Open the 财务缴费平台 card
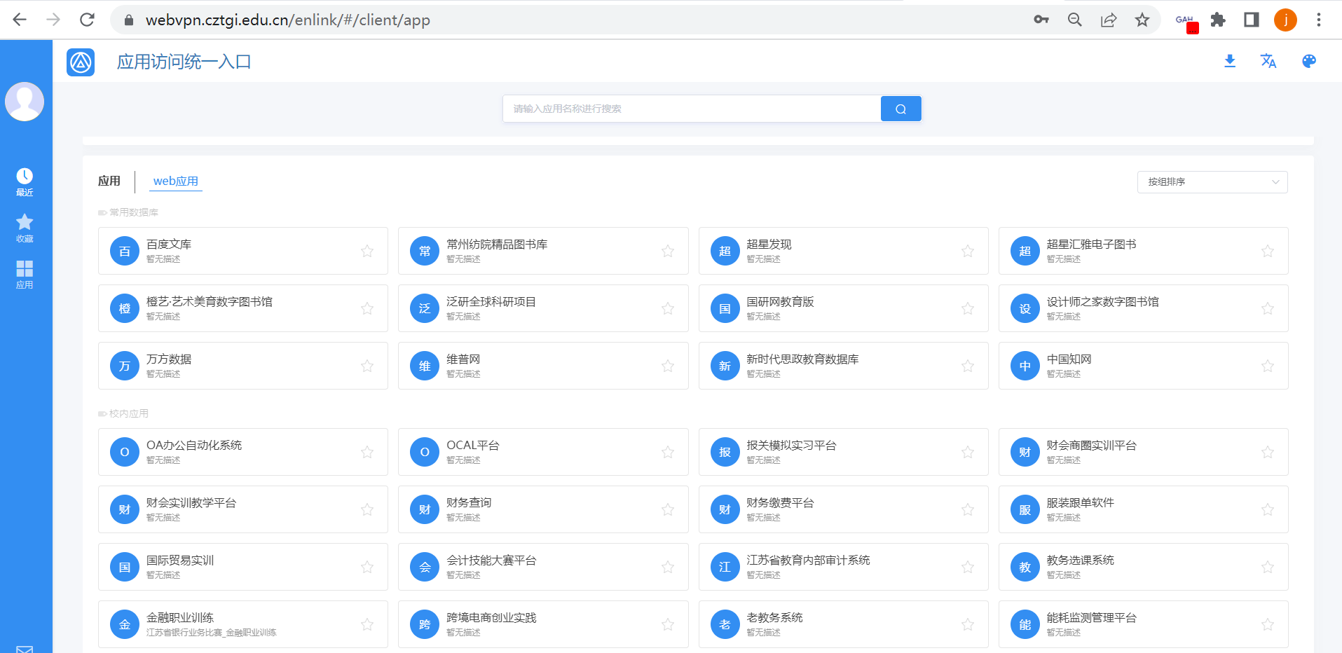 tap(843, 509)
